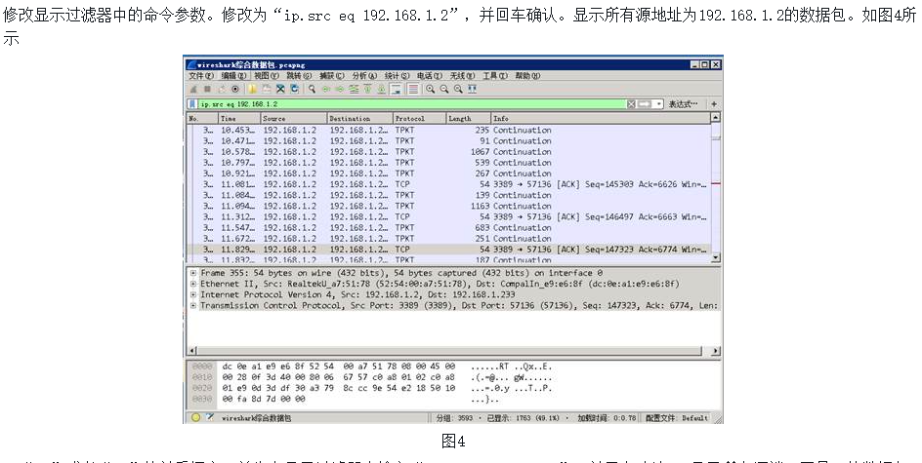Screen dimensions: 922x463
Task: Open the filter history dropdown arrow
Action: pyautogui.click(x=659, y=104)
